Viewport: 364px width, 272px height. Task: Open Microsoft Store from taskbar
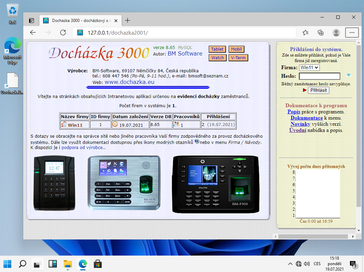98,264
